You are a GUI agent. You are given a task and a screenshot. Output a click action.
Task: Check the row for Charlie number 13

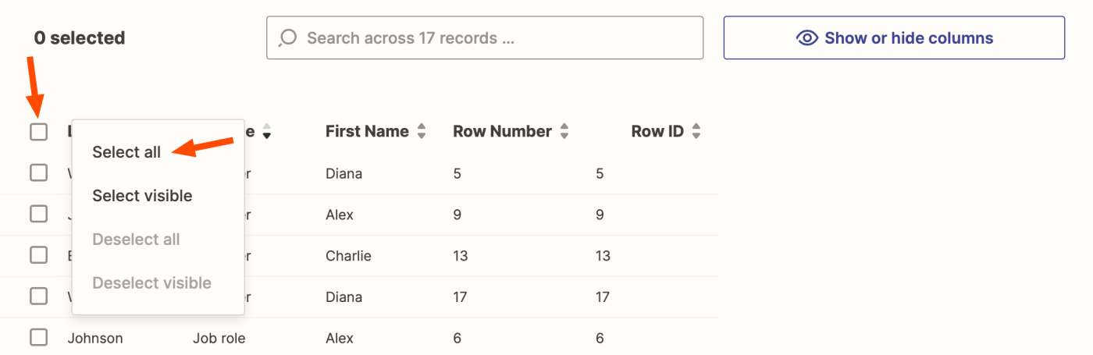[39, 255]
